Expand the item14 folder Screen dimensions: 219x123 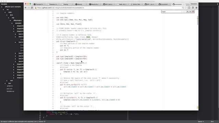15,34
